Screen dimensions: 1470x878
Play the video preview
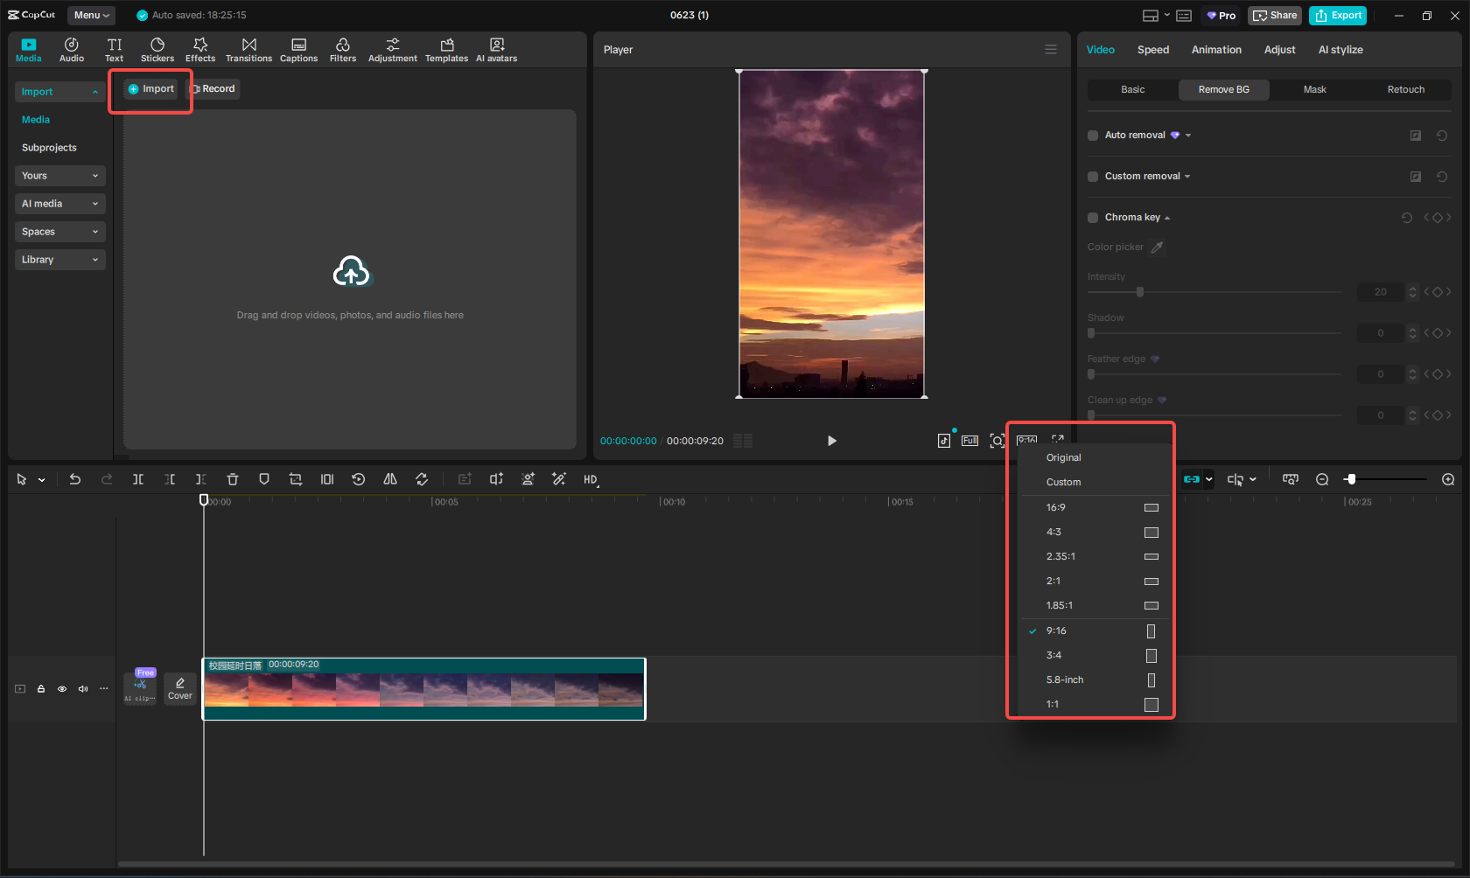pos(831,441)
